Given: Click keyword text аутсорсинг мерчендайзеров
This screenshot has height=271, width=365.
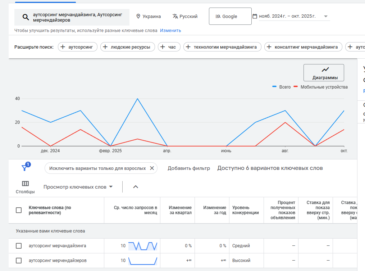Looking at the screenshot, I should (x=58, y=261).
